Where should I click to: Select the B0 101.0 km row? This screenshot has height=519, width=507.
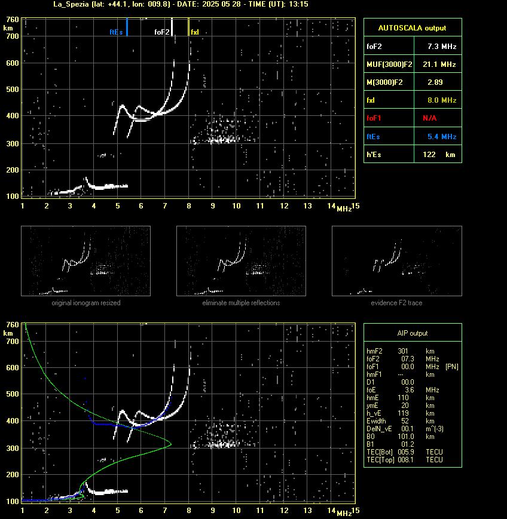[401, 437]
